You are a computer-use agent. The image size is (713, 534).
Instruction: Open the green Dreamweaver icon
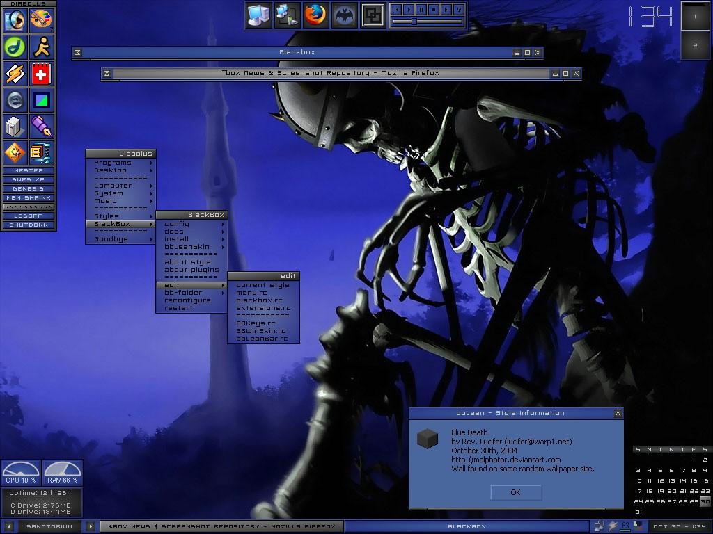pyautogui.click(x=15, y=47)
